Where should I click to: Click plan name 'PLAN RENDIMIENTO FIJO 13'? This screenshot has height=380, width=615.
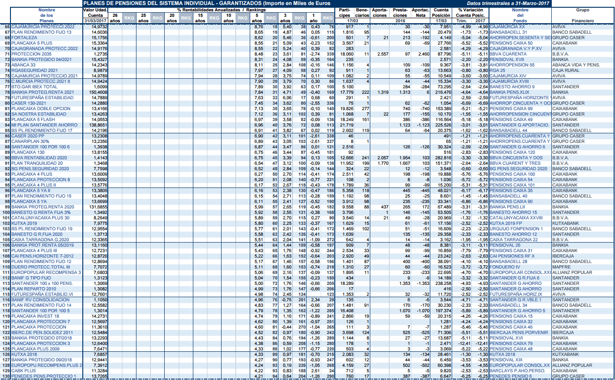point(41,32)
